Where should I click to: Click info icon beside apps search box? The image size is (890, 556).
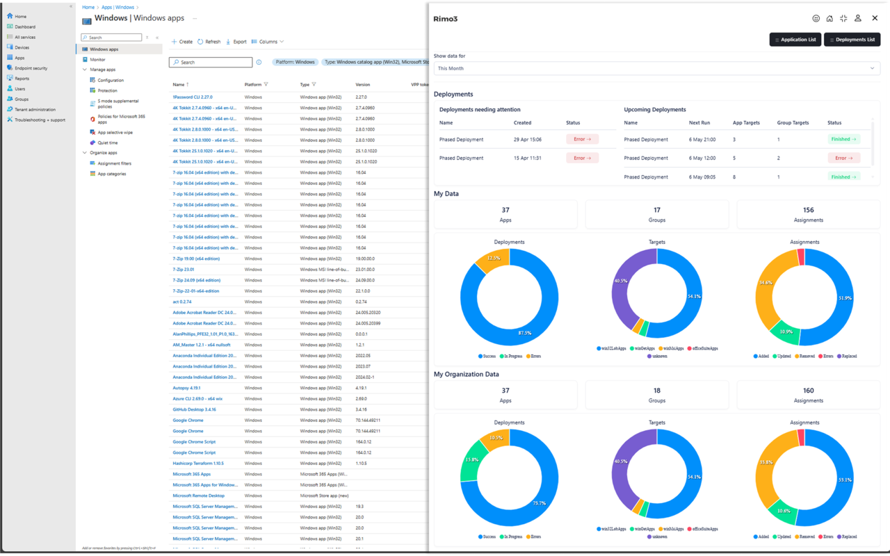[259, 63]
